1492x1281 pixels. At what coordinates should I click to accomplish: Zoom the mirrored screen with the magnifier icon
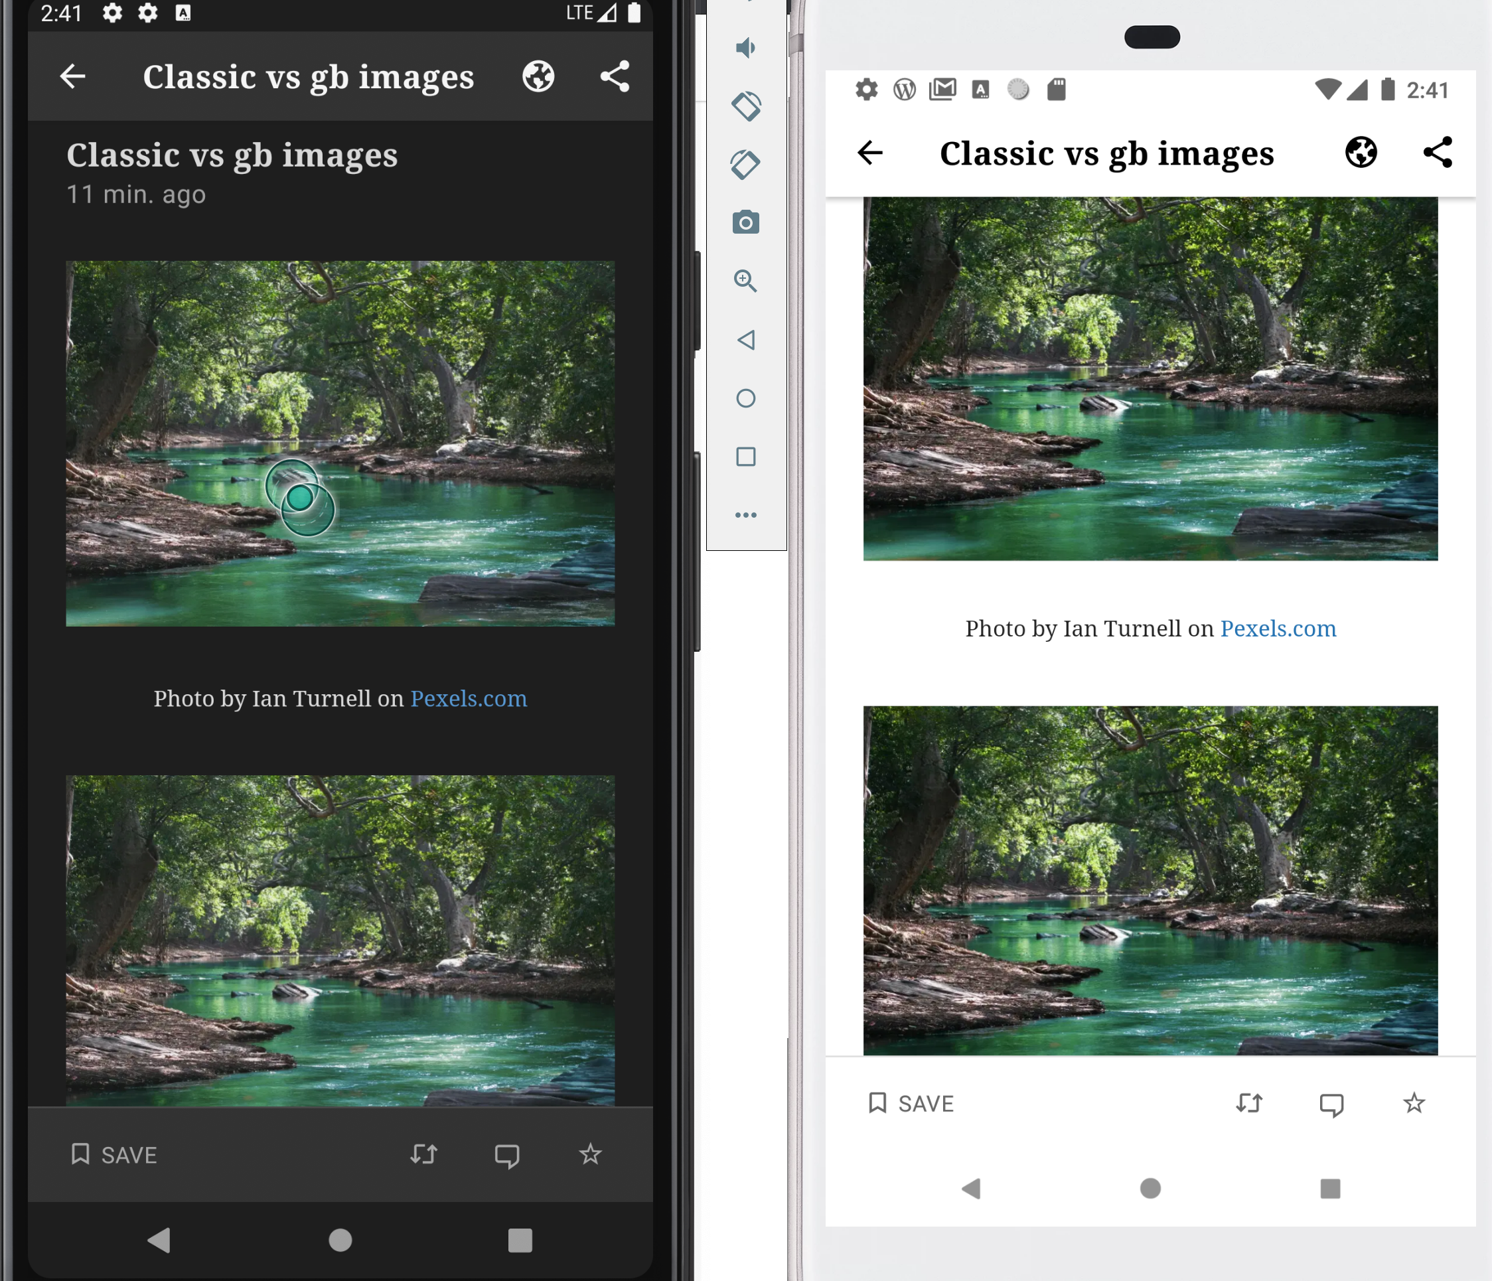coord(745,281)
